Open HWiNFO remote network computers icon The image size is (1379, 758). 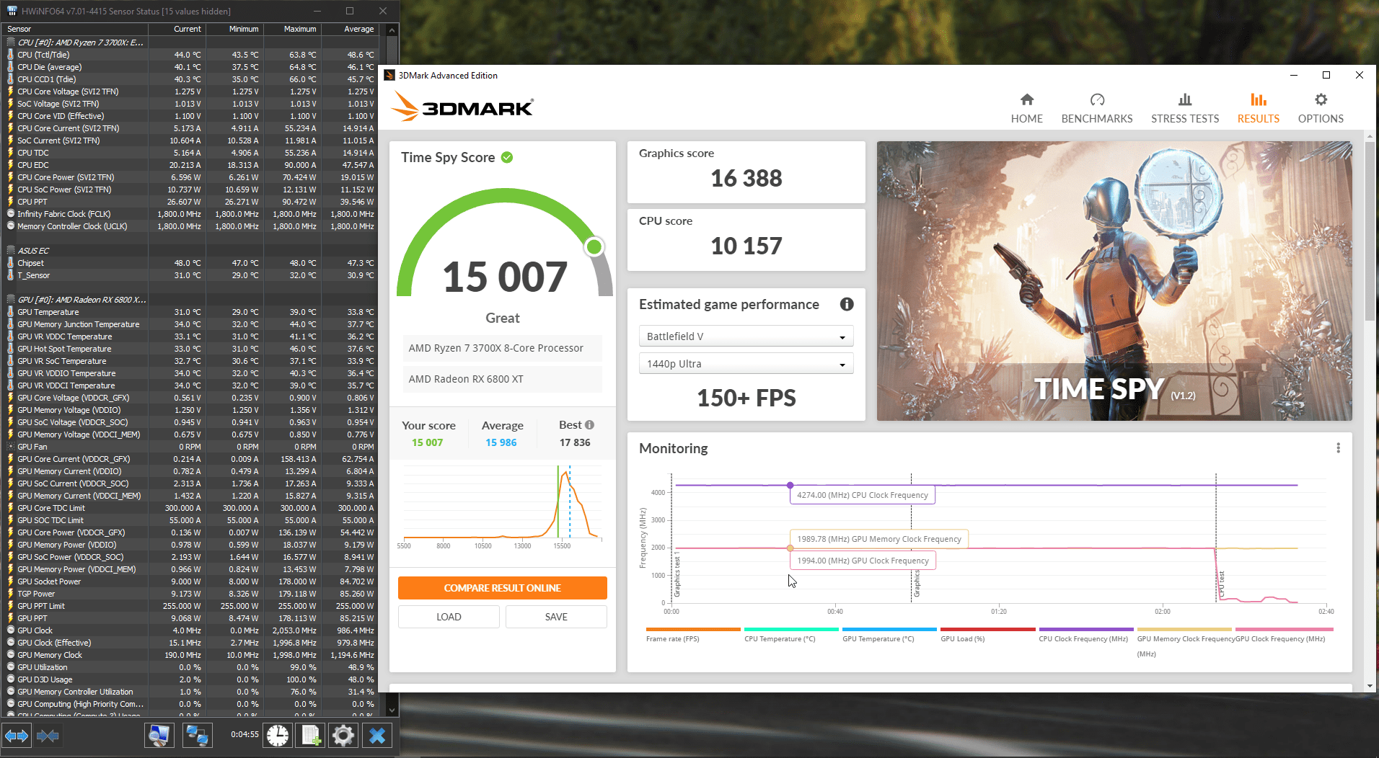click(x=197, y=736)
